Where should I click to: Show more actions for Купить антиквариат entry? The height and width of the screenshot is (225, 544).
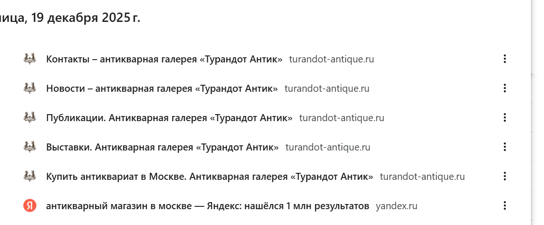click(504, 177)
